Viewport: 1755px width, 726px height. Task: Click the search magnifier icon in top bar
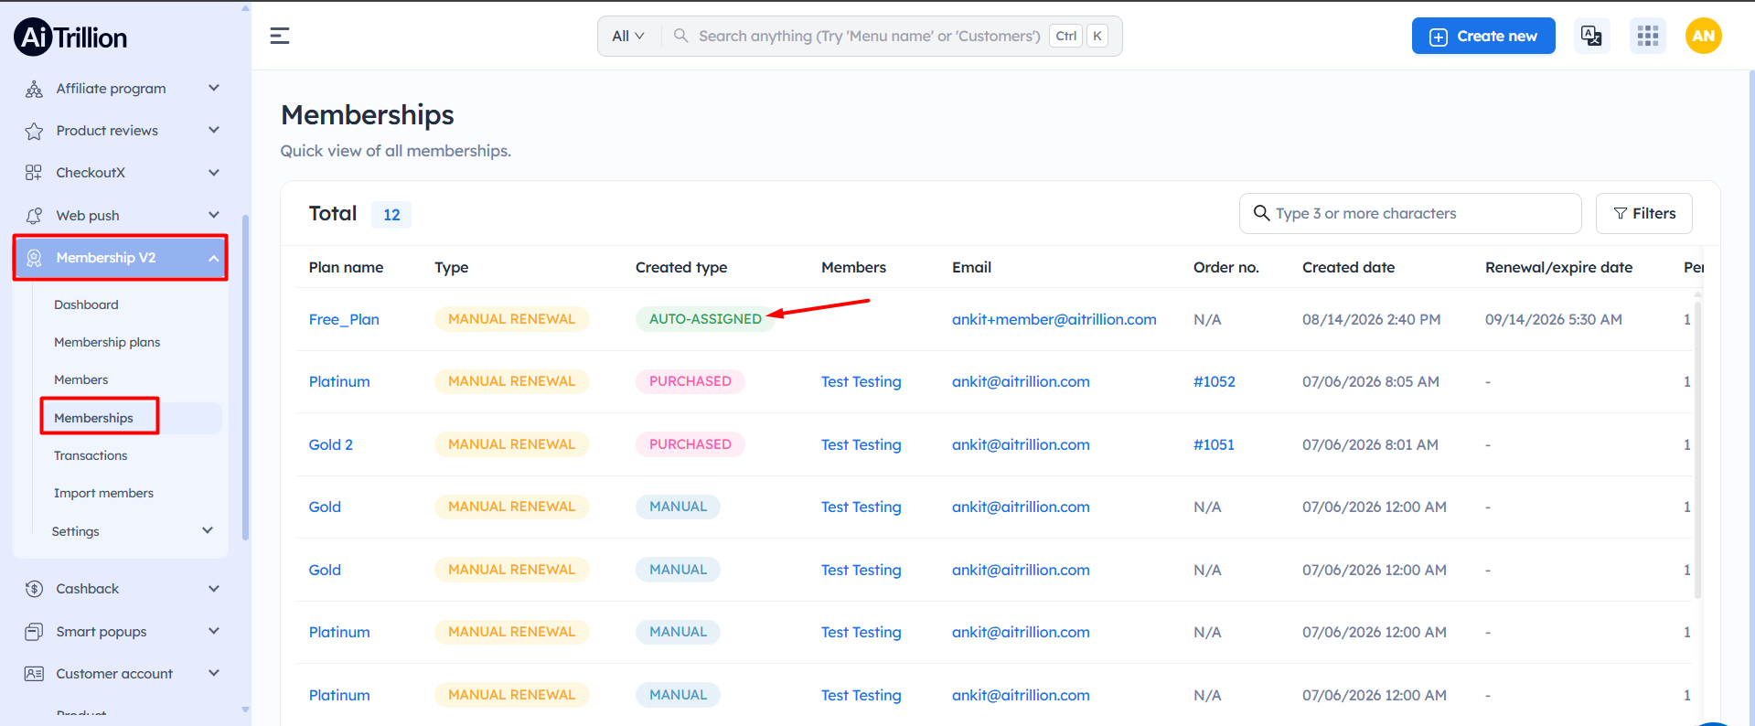[680, 36]
